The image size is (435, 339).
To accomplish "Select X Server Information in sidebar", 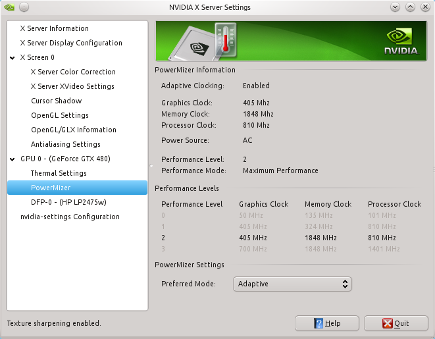I will point(55,28).
